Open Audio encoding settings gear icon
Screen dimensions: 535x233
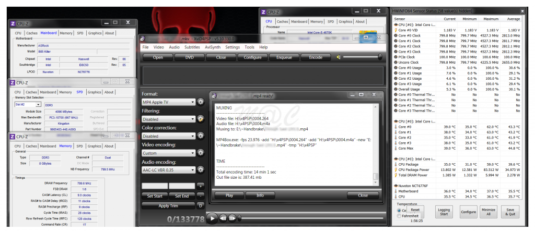pyautogui.click(x=201, y=170)
